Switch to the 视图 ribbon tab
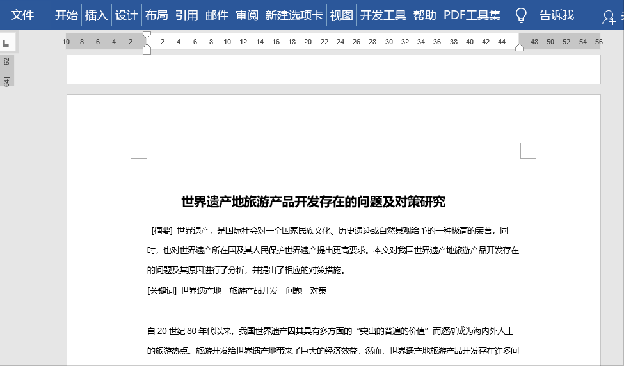 click(342, 15)
